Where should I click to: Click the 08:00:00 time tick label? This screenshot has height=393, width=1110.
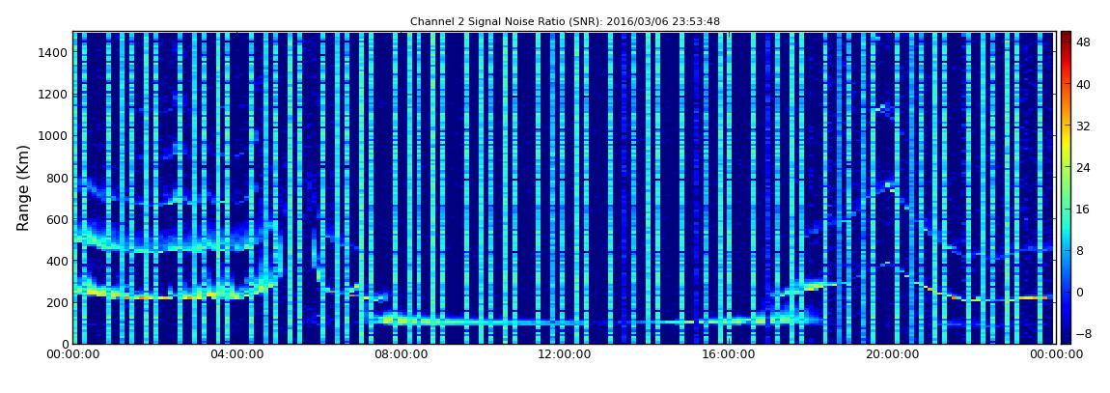pos(400,354)
